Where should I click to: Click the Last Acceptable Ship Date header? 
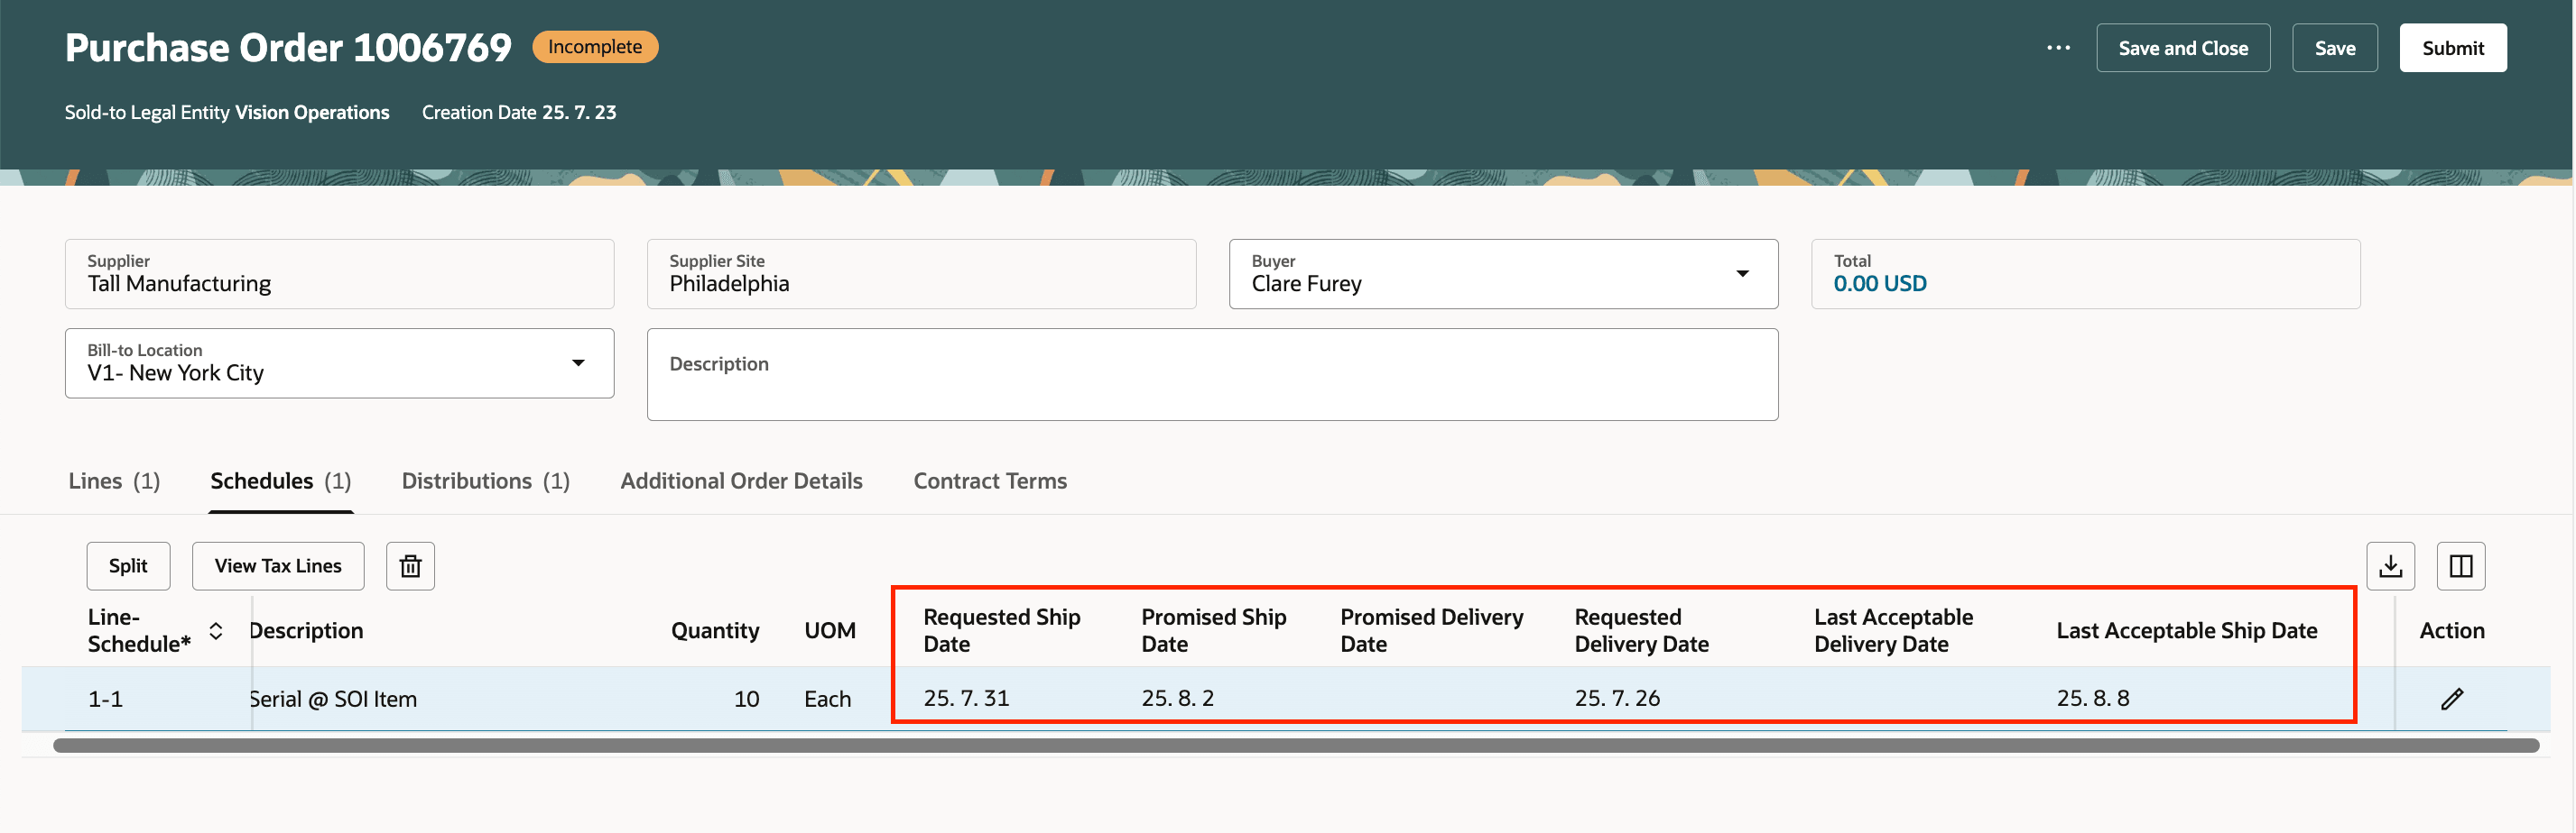[2186, 630]
